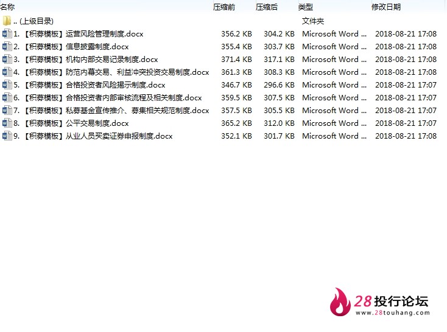Click compressed size 304.2 KB
Viewport: 447px width, 332px height.
(279, 34)
